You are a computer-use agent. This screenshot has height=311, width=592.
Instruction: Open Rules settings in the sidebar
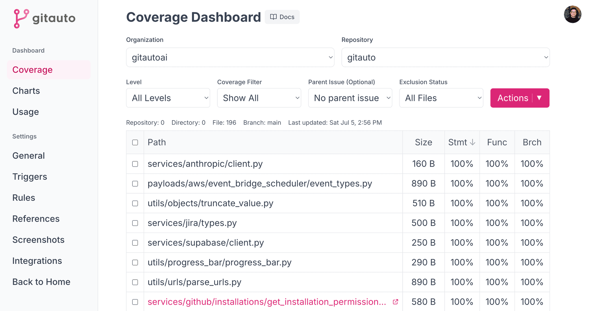(24, 198)
